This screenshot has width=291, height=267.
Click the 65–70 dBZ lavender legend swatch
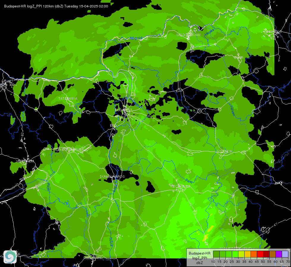(x=285, y=254)
